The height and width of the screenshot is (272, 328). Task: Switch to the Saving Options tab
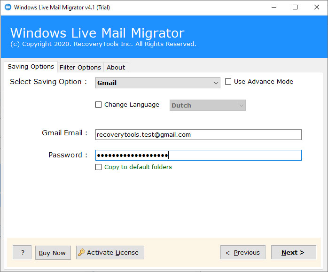[x=31, y=67]
